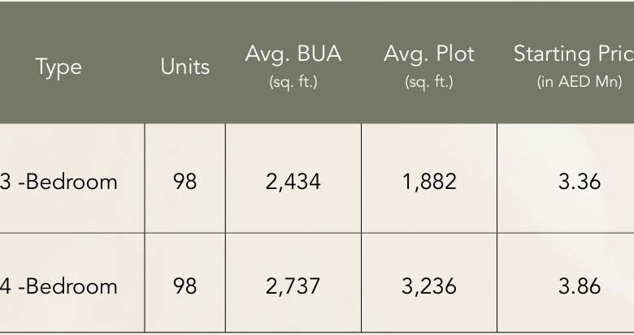This screenshot has height=335, width=634.
Task: Click the Starting Price header text
Action: 573,54
